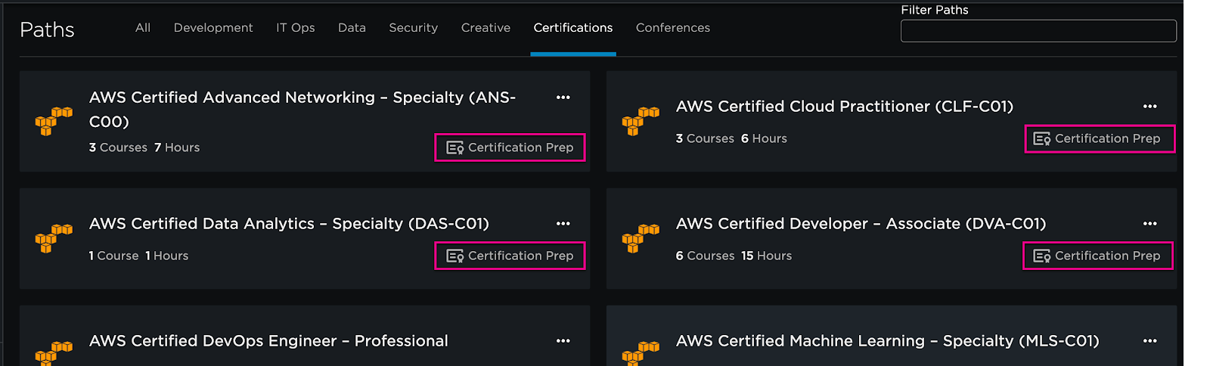Click the certificate icon on Advanced Networking card

pyautogui.click(x=455, y=147)
